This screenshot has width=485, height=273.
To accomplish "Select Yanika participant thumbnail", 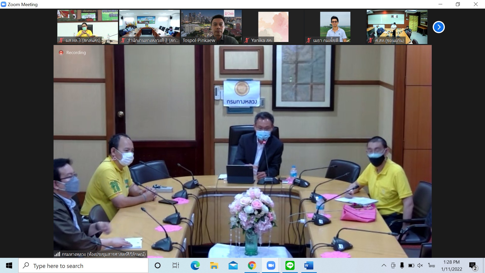I will coord(273,27).
